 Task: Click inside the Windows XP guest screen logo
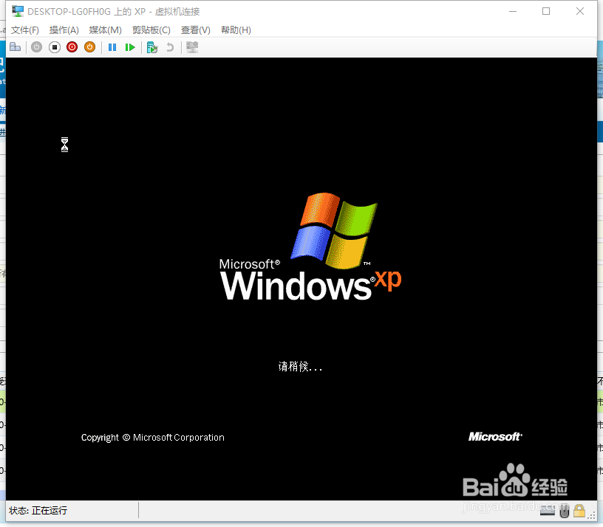click(310, 247)
